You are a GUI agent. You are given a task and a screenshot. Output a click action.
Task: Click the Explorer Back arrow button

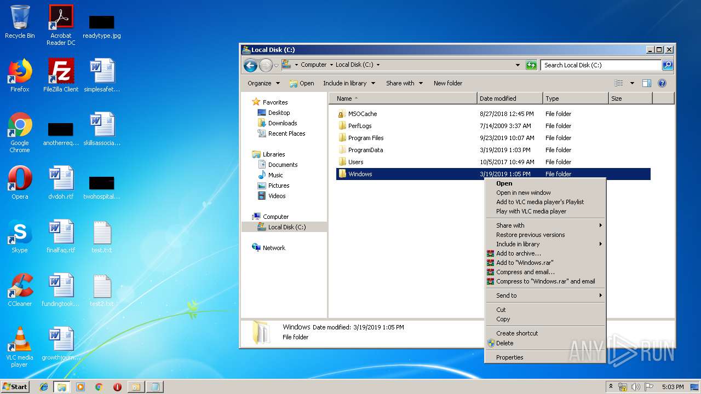tap(250, 65)
